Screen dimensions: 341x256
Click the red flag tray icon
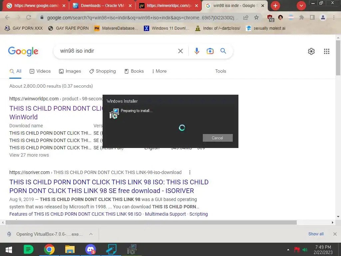297,249
